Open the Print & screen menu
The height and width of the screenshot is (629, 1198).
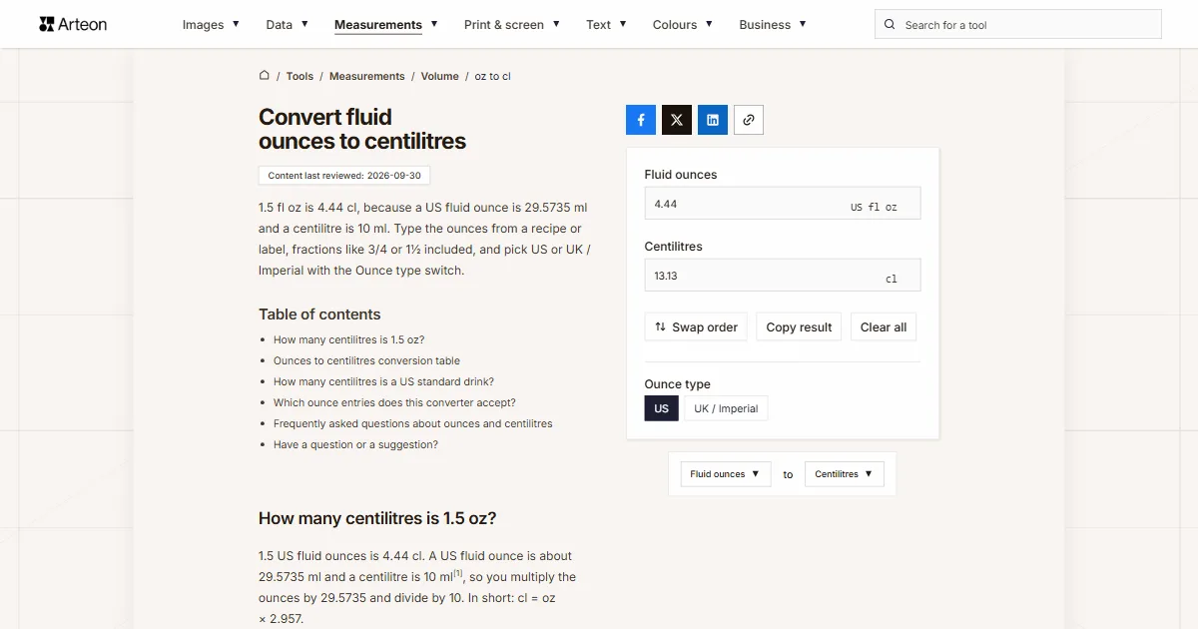pos(512,25)
